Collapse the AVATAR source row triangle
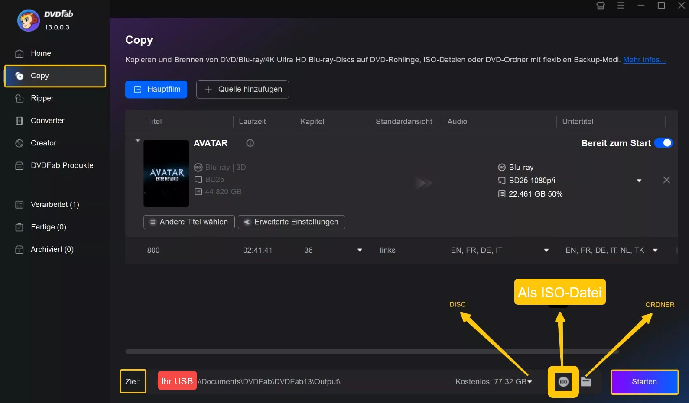Screen dimensions: 689x403 [x=137, y=141]
